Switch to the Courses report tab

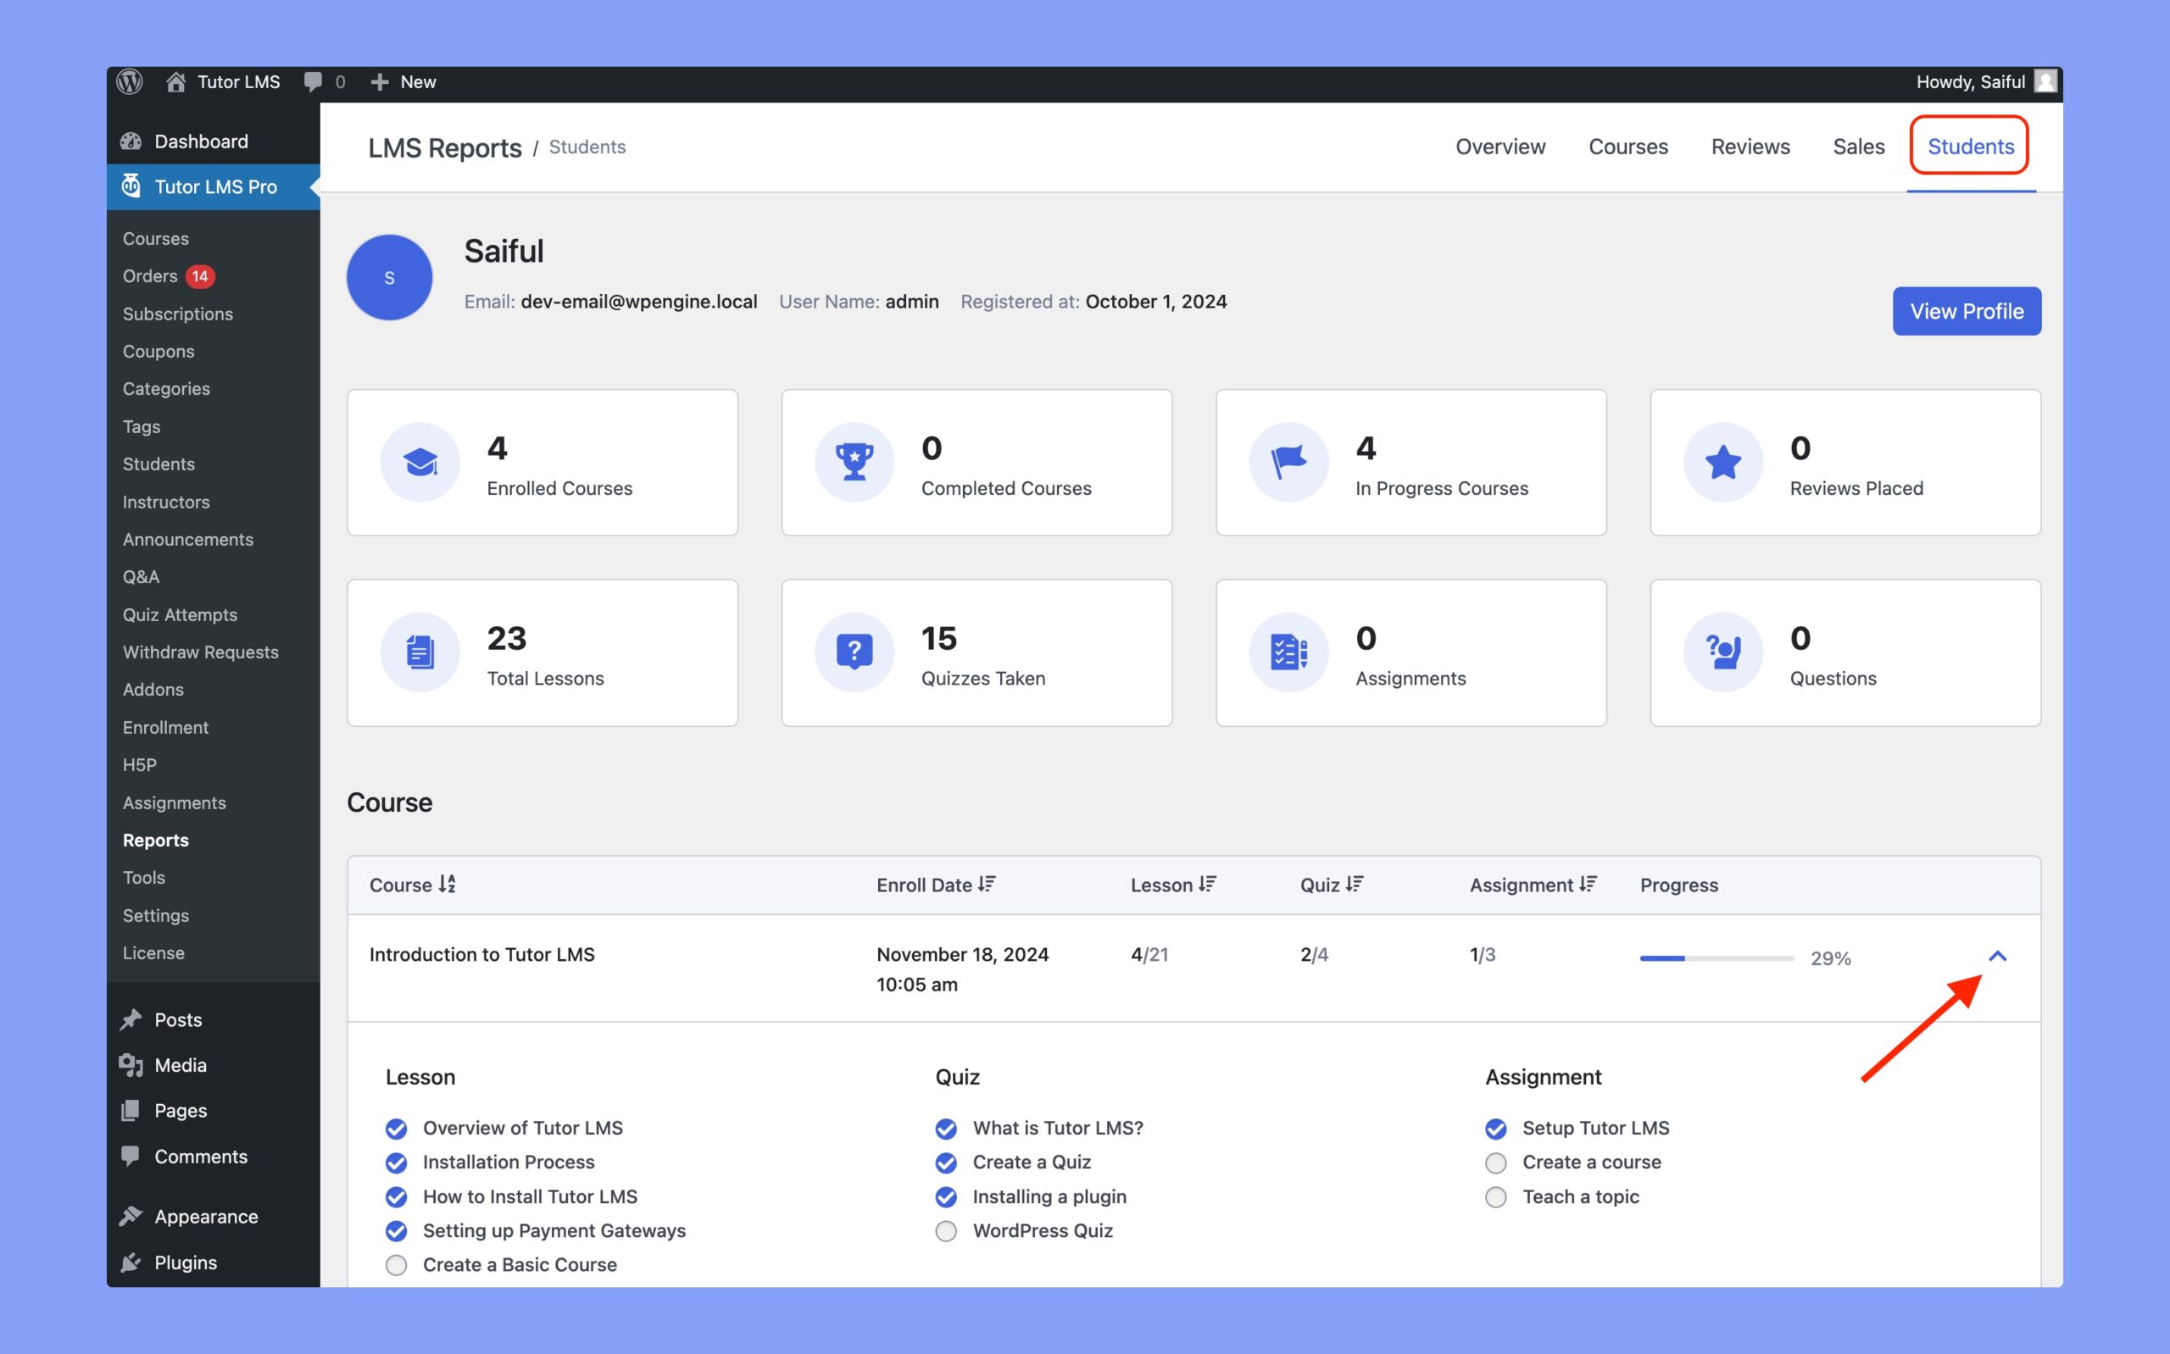click(1628, 147)
